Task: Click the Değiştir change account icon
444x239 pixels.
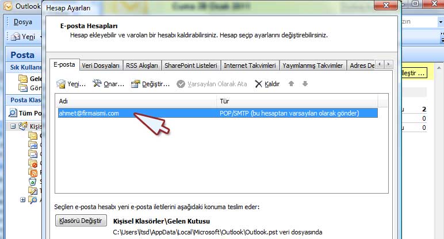Action: tap(135, 84)
